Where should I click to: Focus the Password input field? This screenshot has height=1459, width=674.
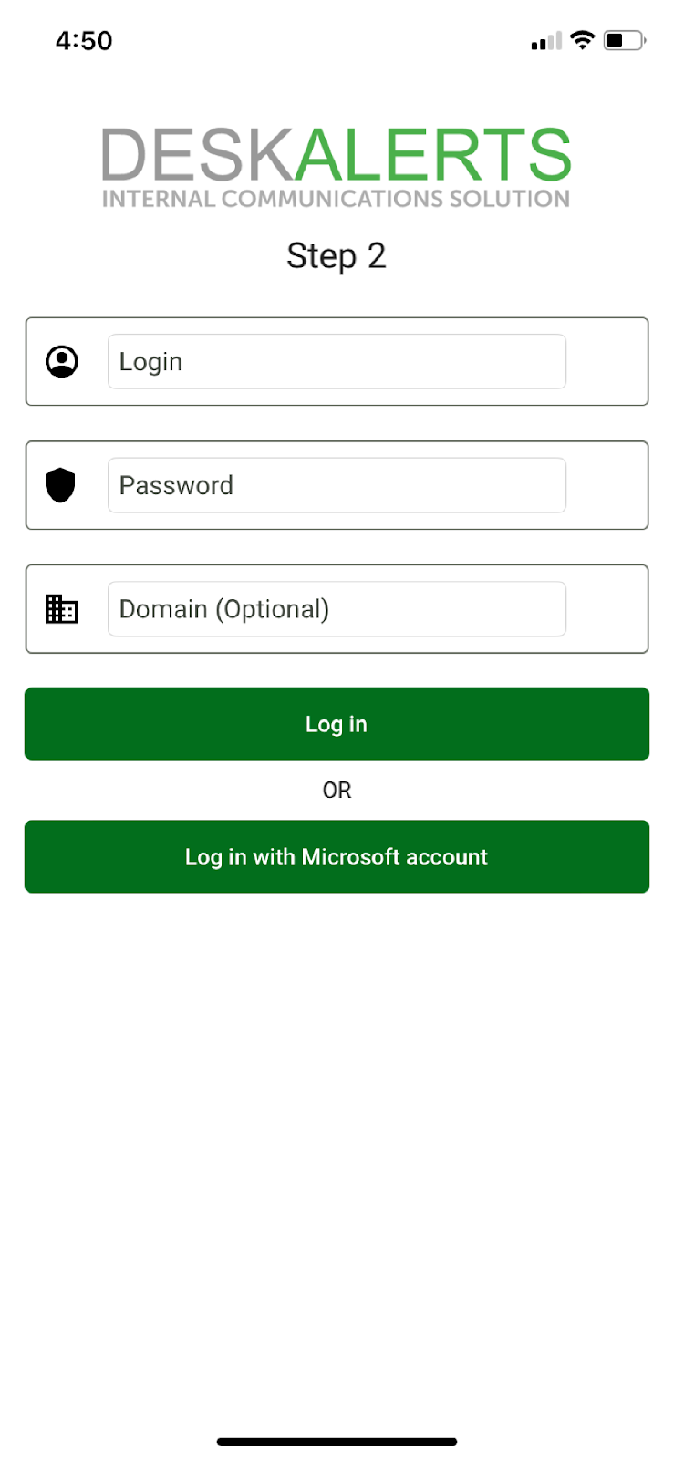(x=337, y=485)
